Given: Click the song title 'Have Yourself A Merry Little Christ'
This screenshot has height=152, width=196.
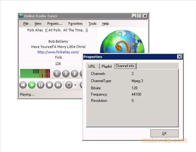Looking at the screenshot, I should point(58,47).
